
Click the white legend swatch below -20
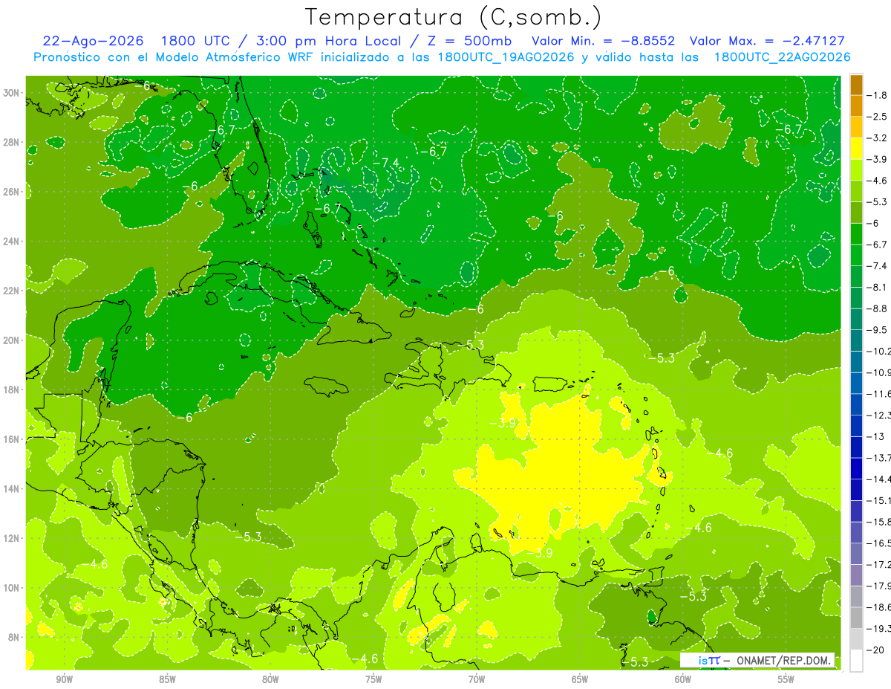(x=856, y=660)
